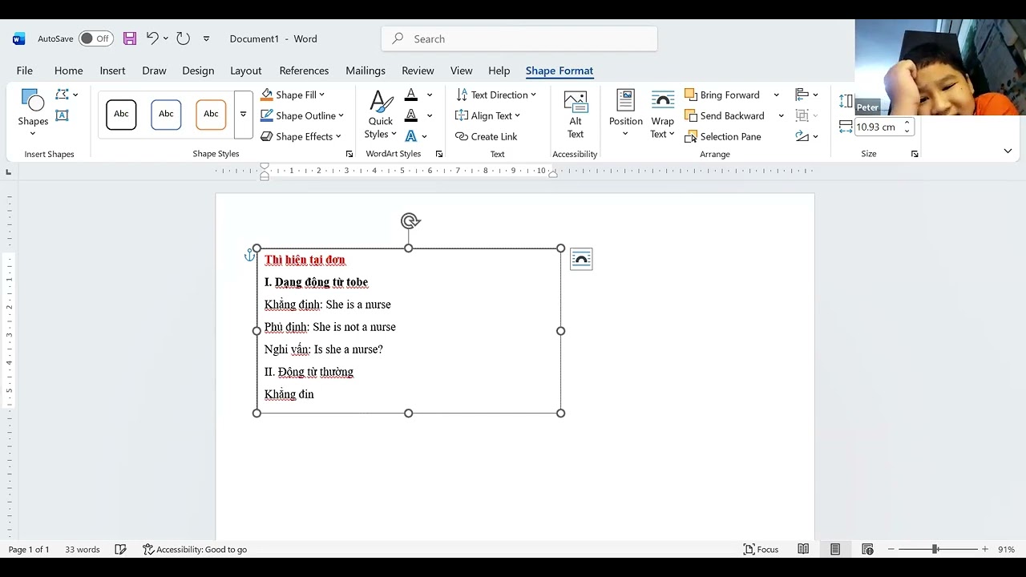Open the Shapes gallery
Screen dimensions: 1026x577
(33, 113)
